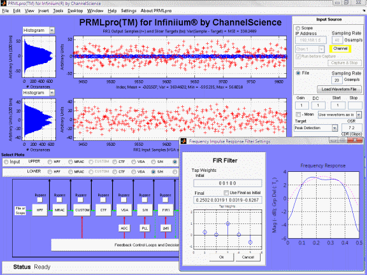The height and width of the screenshot is (275, 367).
Task: Enable the '- Mean' checkbox
Action: (298, 115)
